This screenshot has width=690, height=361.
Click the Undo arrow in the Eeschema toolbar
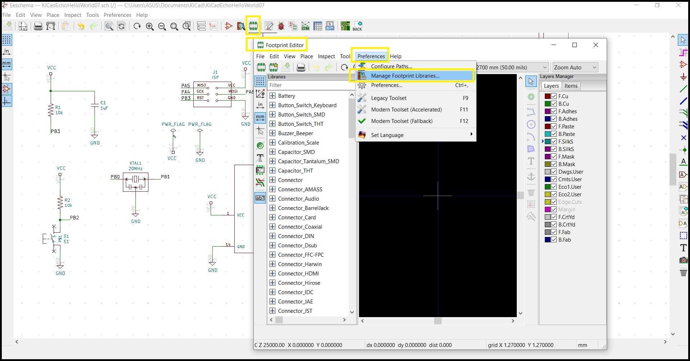pos(81,26)
